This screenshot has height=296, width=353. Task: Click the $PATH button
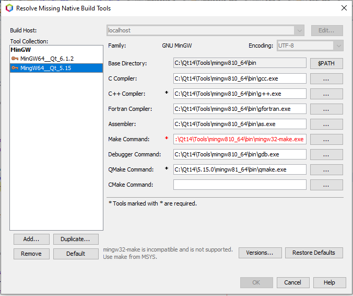(x=326, y=63)
